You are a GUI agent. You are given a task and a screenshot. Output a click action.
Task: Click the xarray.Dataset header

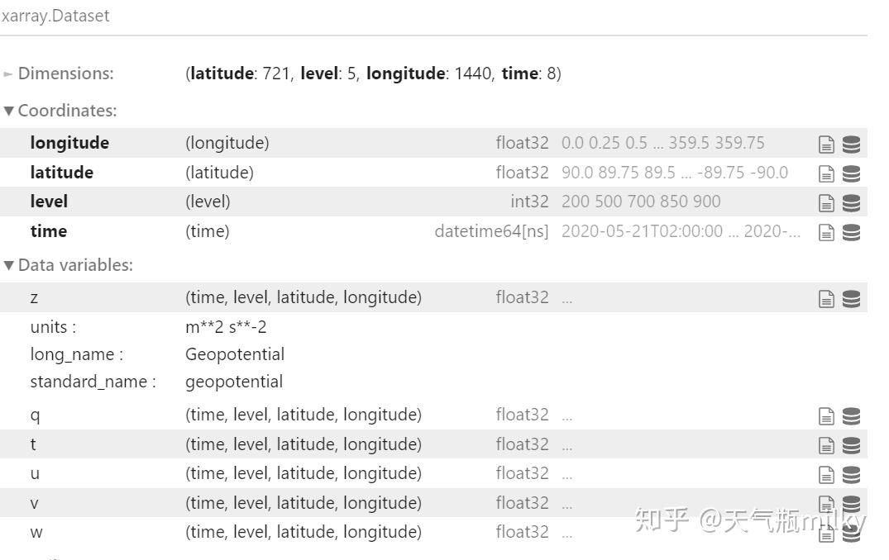56,15
